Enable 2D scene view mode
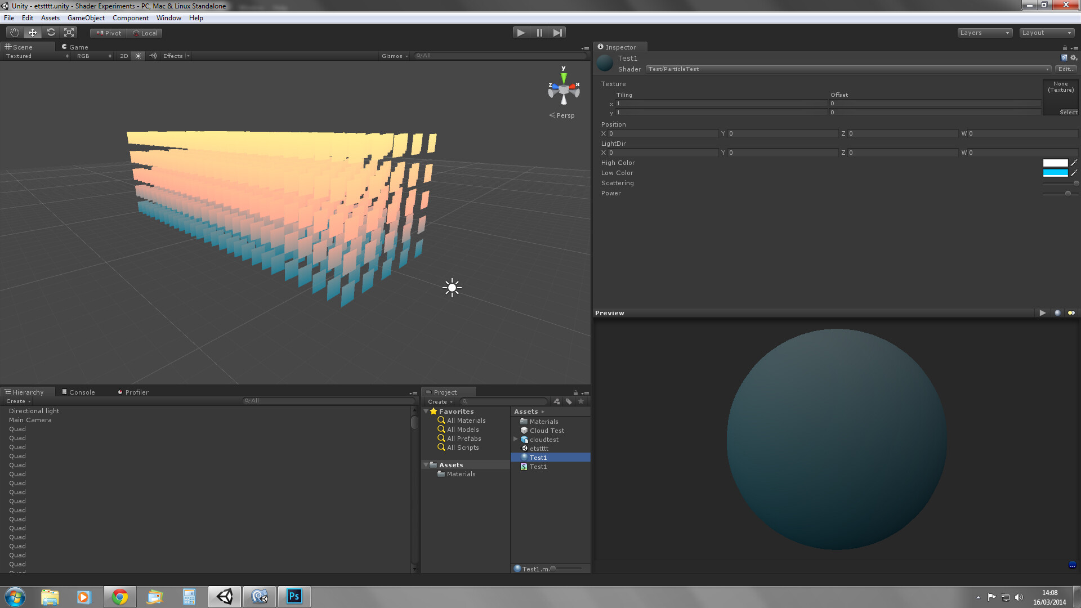Viewport: 1081px width, 608px height. (123, 56)
